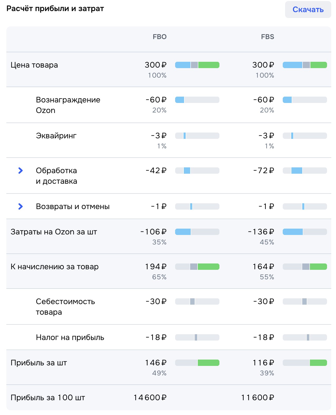Click the FBS Цена товара breakdown bar

pos(305,65)
